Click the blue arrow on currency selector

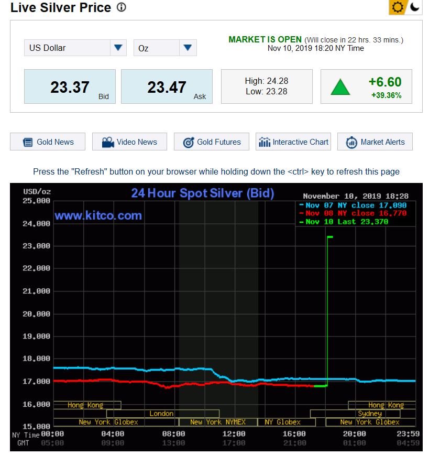click(x=118, y=48)
